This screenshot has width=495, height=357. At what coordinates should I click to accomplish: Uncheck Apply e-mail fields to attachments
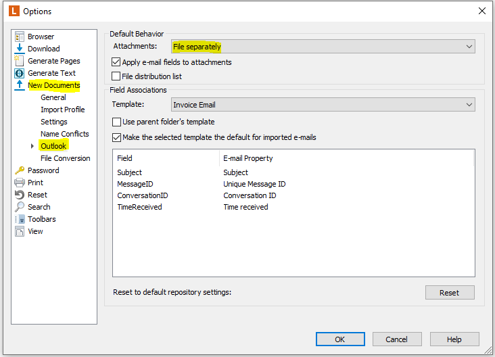pyautogui.click(x=116, y=62)
